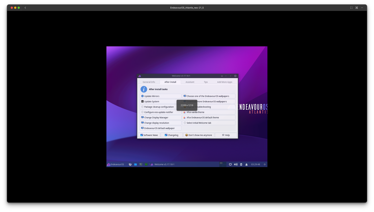This screenshot has height=212, width=374.
Task: Open Package cleanup configuration
Action: pyautogui.click(x=160, y=107)
